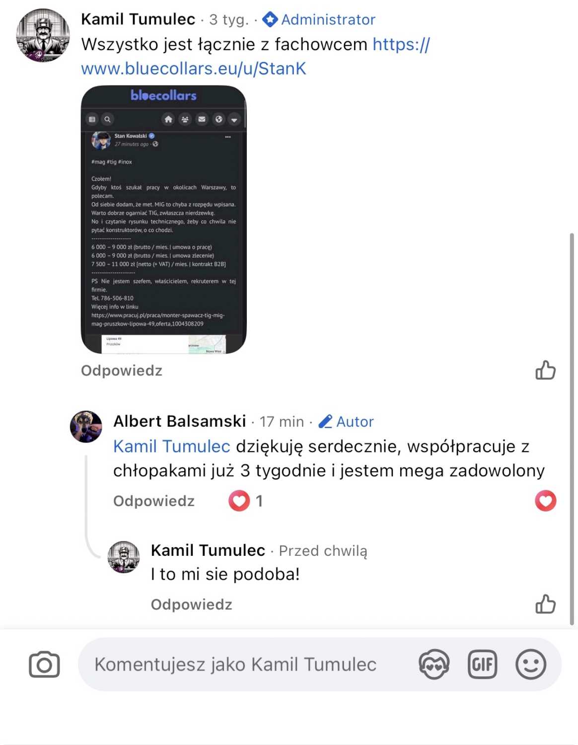Open the avatar sticker picker
578x745 pixels.
[434, 665]
